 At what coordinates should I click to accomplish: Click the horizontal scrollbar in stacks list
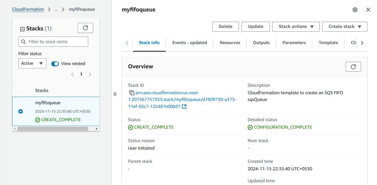pos(48,129)
